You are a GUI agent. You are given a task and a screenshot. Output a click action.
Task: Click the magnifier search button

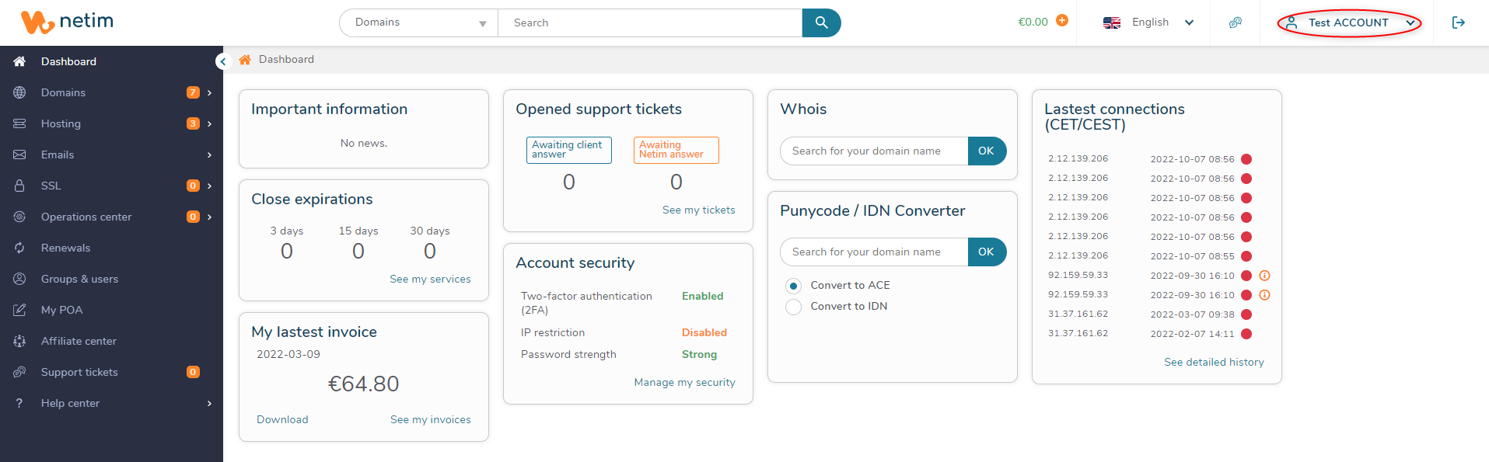coord(821,23)
